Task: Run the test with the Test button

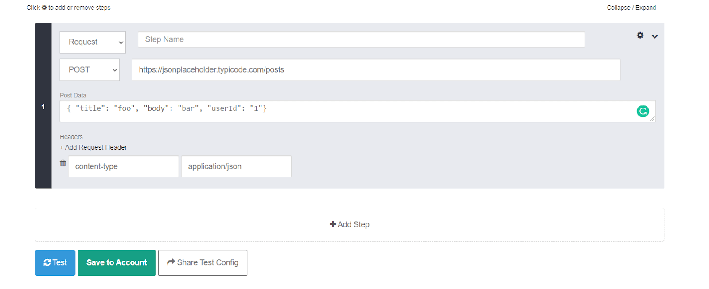Action: coord(55,263)
